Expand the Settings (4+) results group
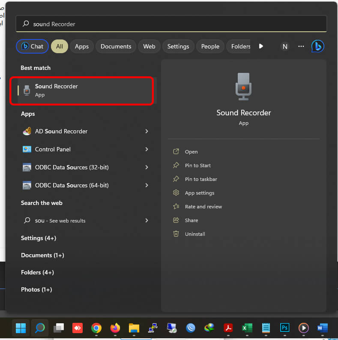 [39, 238]
